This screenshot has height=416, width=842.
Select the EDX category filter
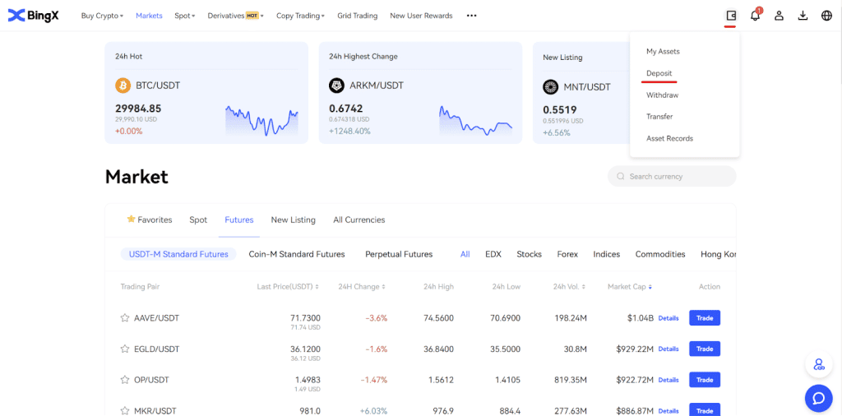(x=493, y=254)
